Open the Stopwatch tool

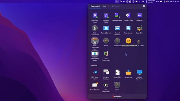117,42
